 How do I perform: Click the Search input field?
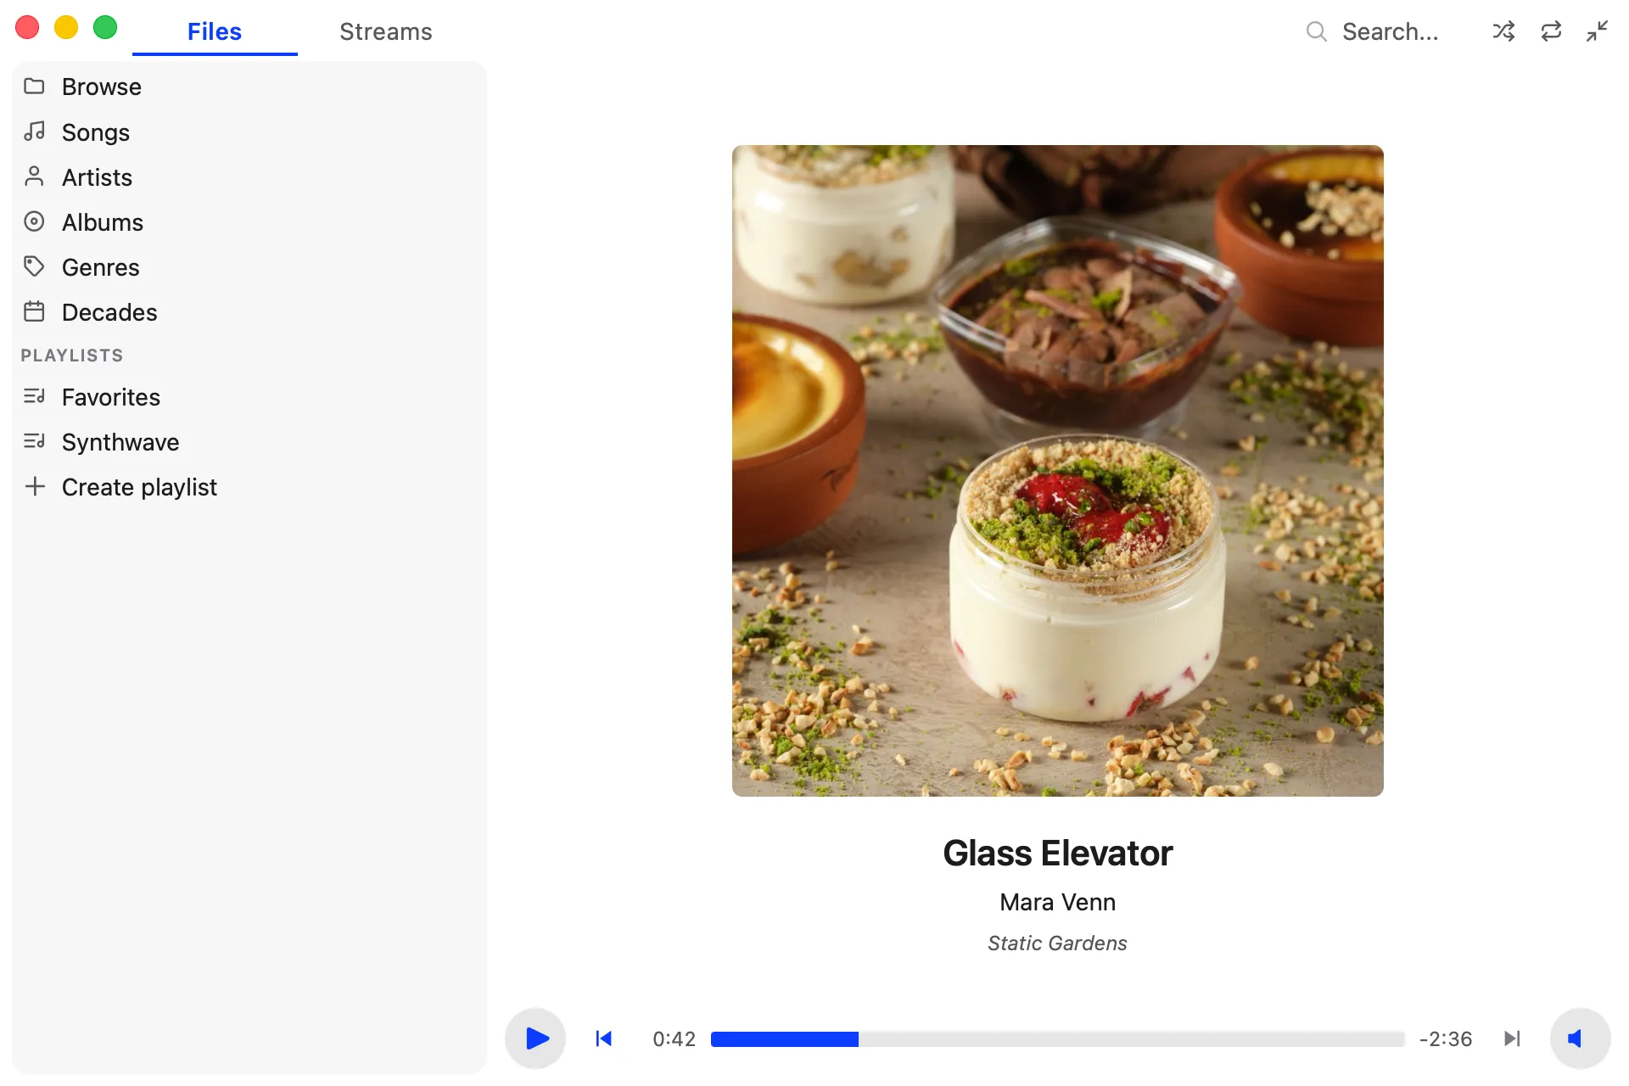1390,31
